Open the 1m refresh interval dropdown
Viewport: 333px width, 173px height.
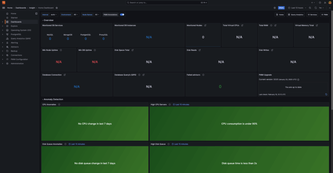(x=321, y=8)
